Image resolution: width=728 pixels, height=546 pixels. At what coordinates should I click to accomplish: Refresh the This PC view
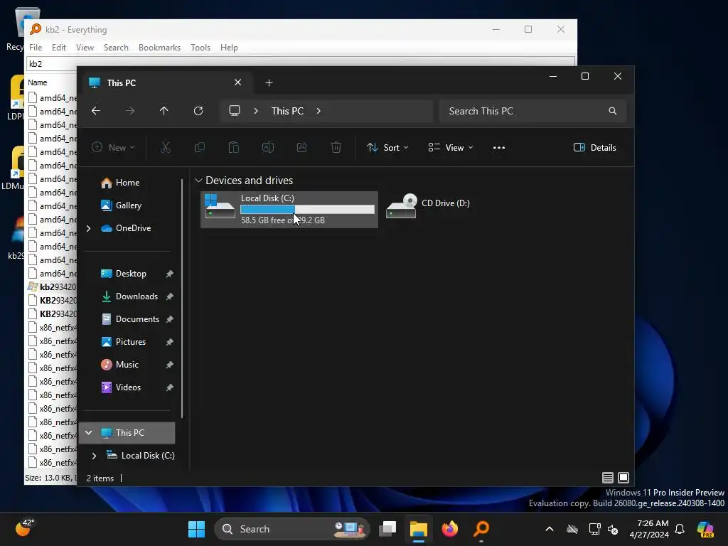coord(198,111)
